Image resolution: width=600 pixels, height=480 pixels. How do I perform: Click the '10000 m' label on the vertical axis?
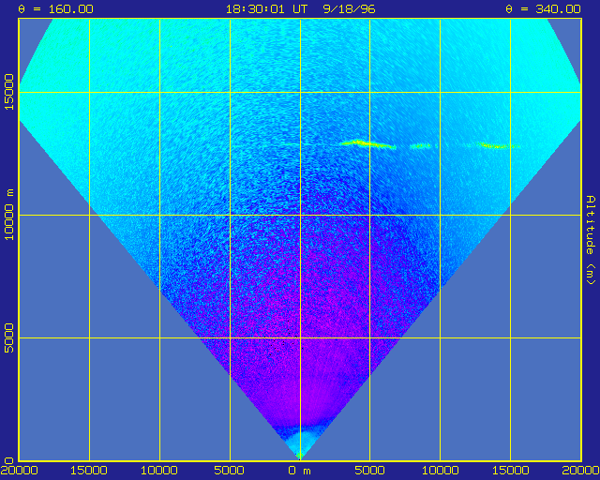8,215
